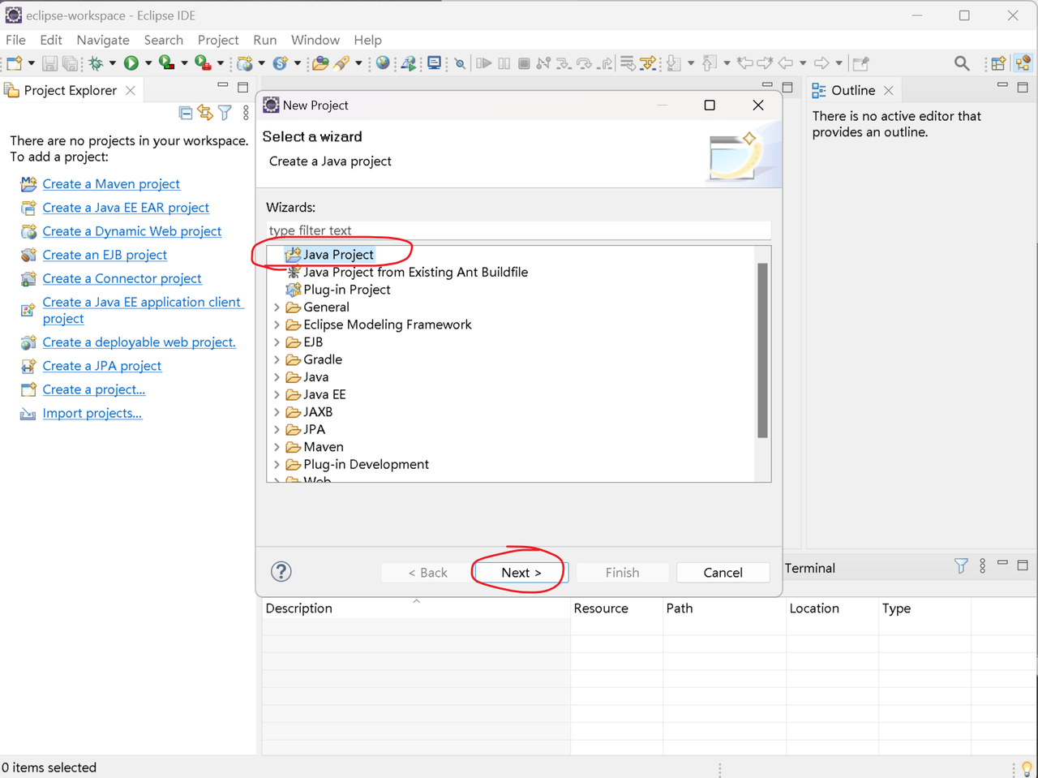Expand the Gradle wizard folder

click(277, 359)
